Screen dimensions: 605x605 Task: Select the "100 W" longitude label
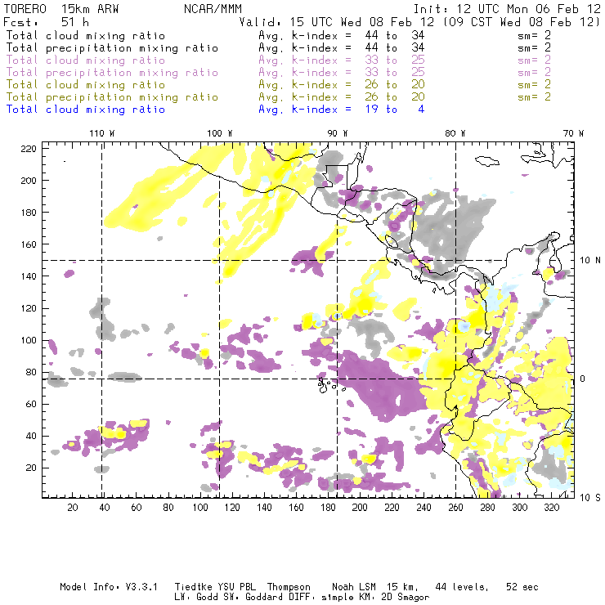(220, 133)
